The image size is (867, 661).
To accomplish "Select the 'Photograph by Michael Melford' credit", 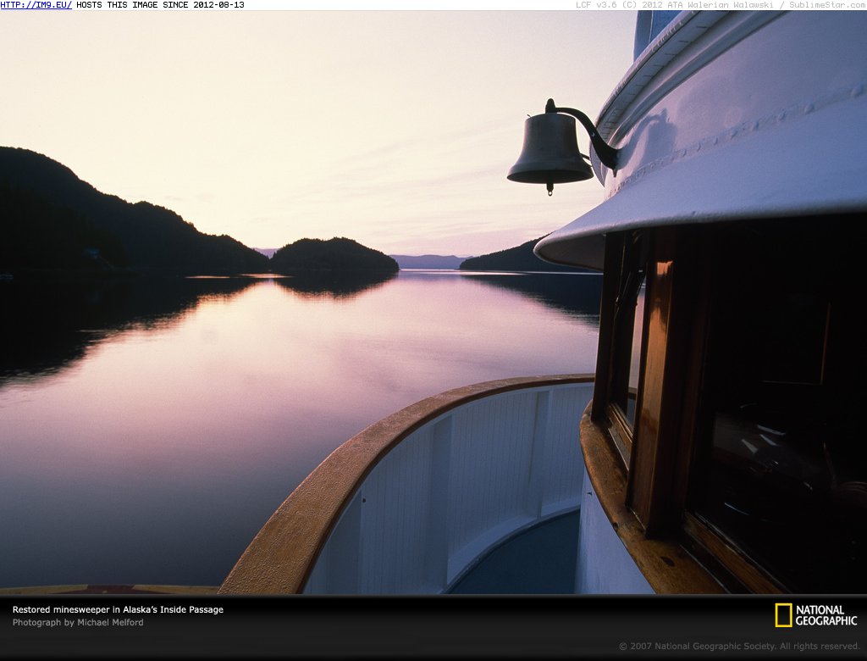I will point(78,622).
